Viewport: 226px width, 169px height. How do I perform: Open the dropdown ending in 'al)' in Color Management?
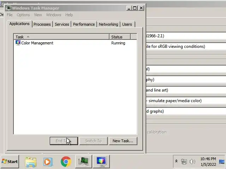tap(186, 69)
